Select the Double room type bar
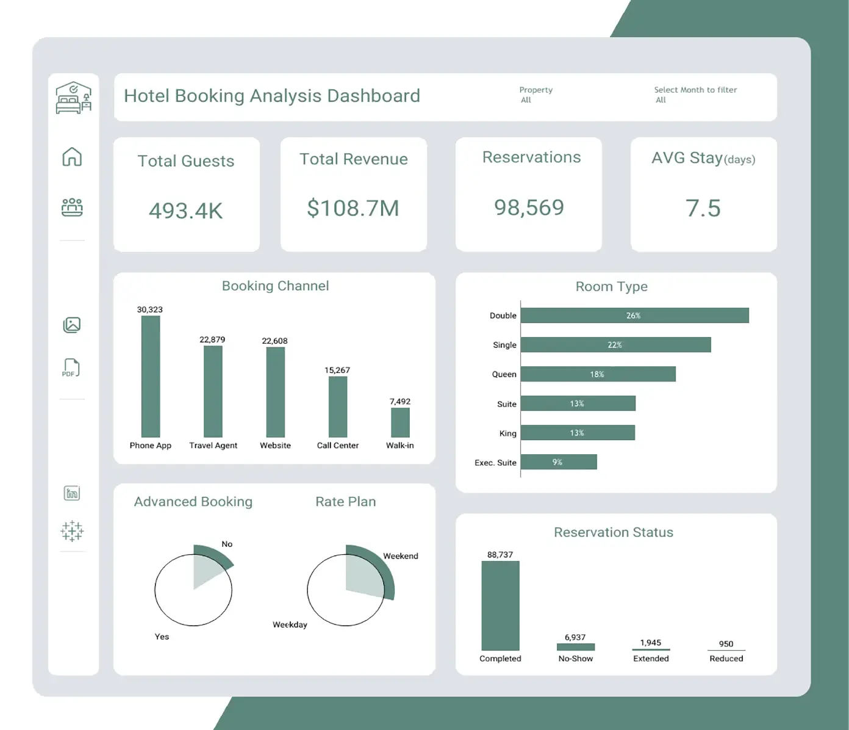This screenshot has width=849, height=730. [634, 316]
